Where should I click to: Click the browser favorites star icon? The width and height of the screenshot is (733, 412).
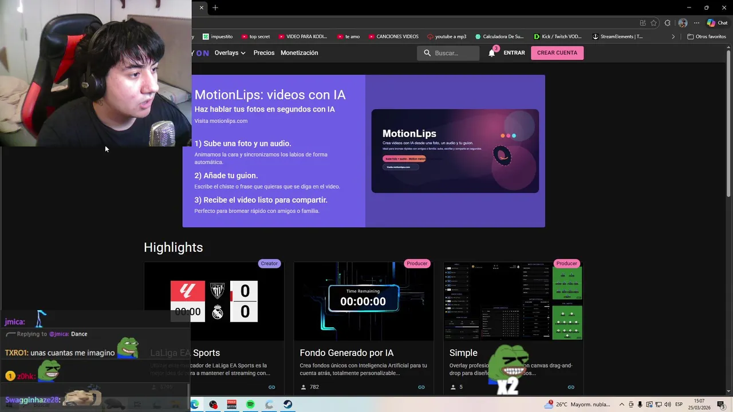point(653,23)
